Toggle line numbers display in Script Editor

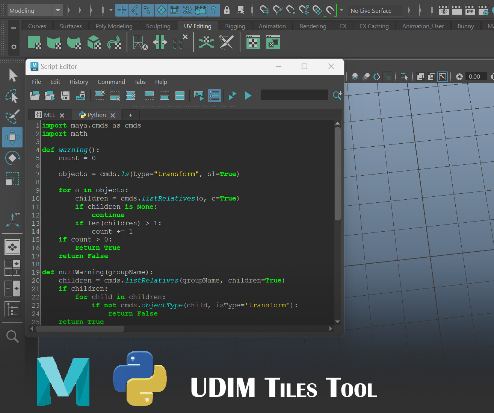(x=214, y=96)
